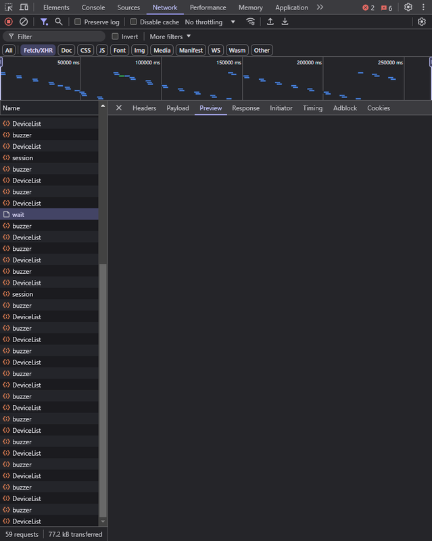
Task: Select the All request type filter
Action: click(9, 50)
